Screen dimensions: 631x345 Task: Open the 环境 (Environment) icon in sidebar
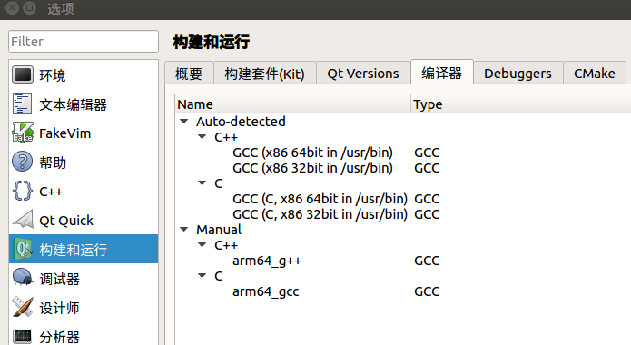coord(23,74)
